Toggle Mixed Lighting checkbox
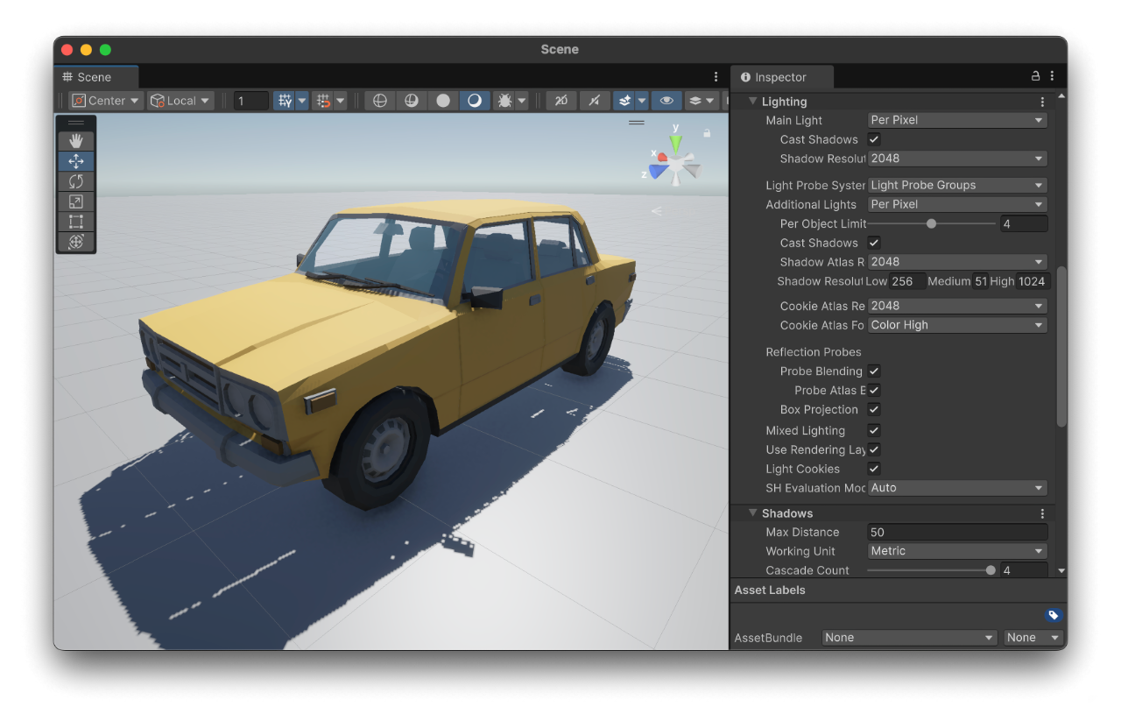Viewport: 1121px width, 721px height. pos(874,430)
